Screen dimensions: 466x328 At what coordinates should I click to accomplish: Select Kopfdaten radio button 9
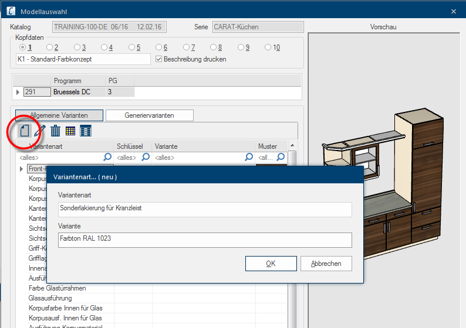[241, 47]
